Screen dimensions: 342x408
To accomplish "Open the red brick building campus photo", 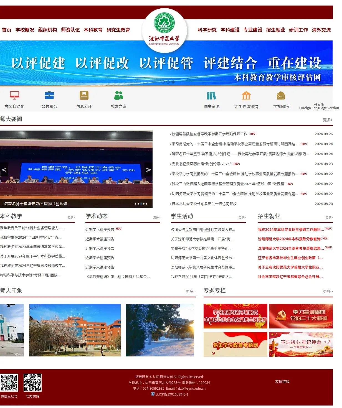I will click(x=75, y=330).
